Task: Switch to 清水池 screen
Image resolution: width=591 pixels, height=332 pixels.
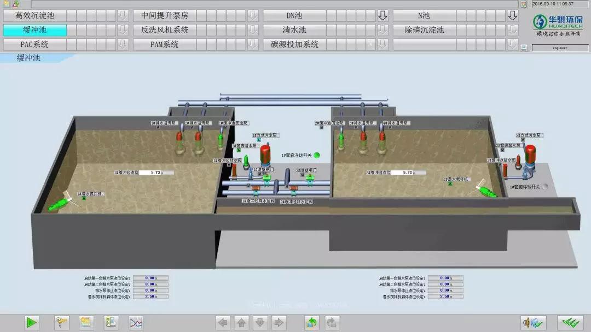Action: [x=294, y=29]
